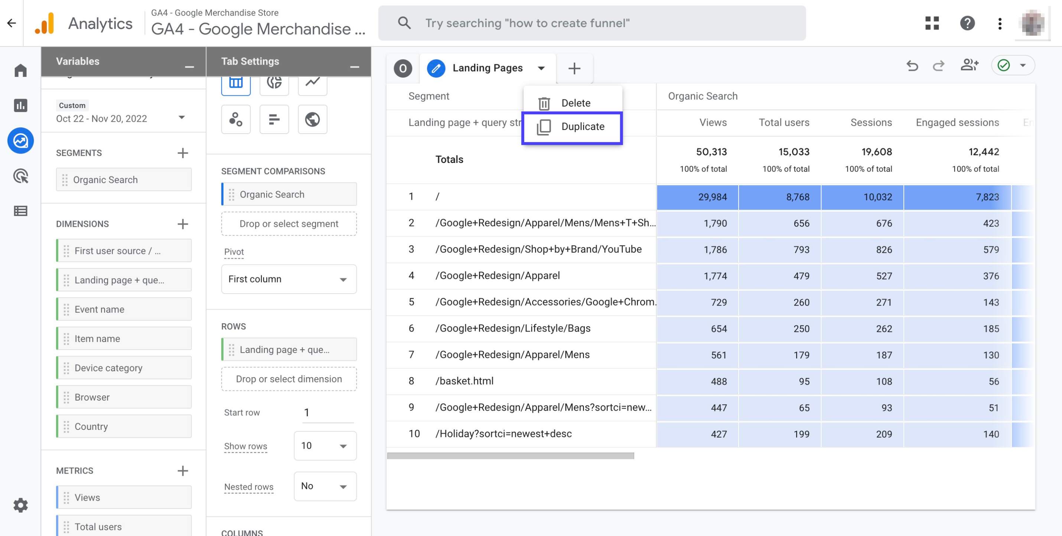Select Event name dimension
The height and width of the screenshot is (536, 1062).
(x=124, y=309)
